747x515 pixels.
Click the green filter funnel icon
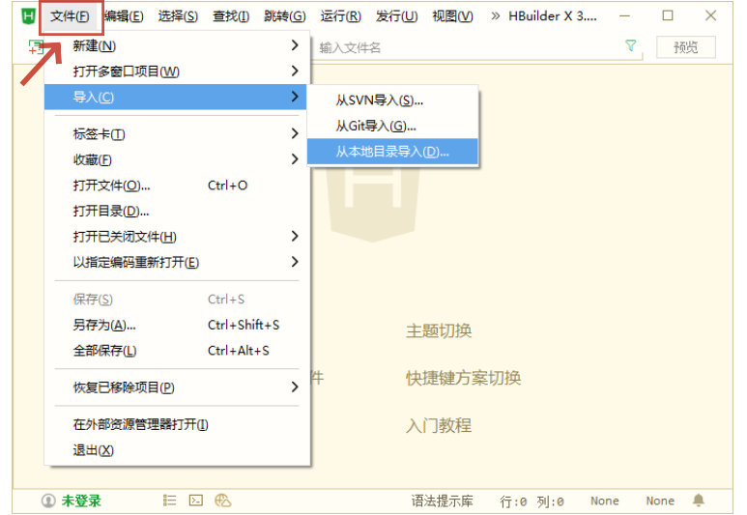click(x=631, y=46)
